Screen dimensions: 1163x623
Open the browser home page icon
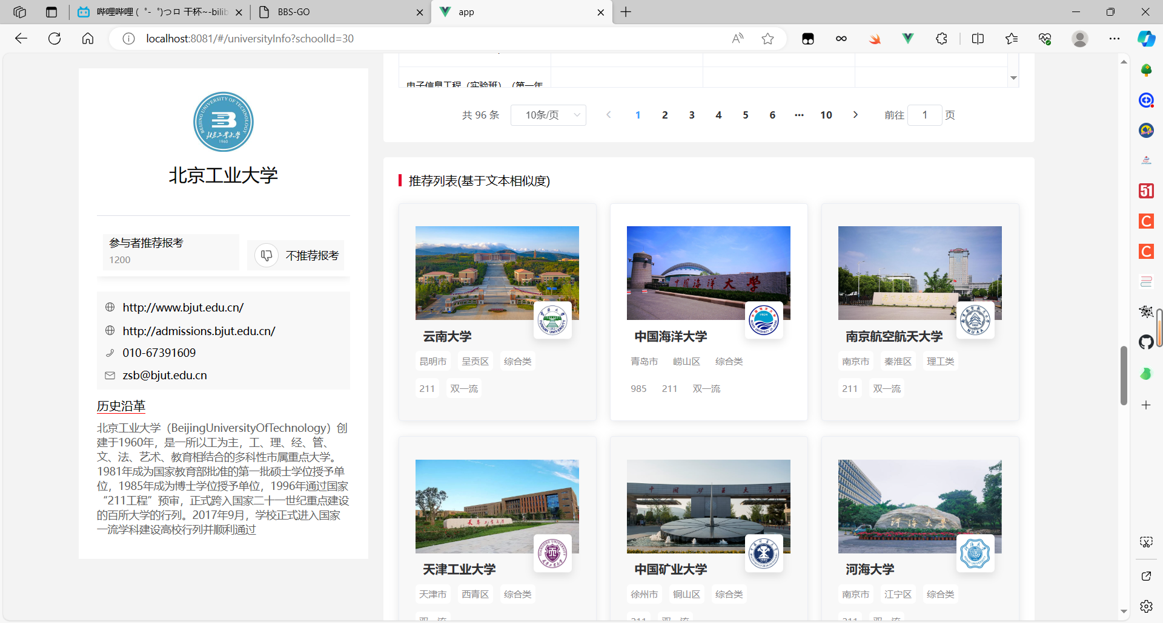(88, 39)
